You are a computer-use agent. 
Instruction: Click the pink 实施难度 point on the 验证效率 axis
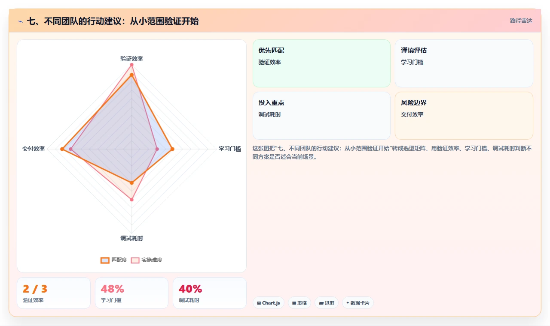click(131, 65)
